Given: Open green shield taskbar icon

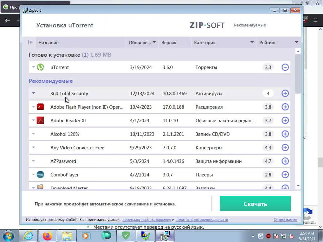Looking at the screenshot, I should coord(126,236).
